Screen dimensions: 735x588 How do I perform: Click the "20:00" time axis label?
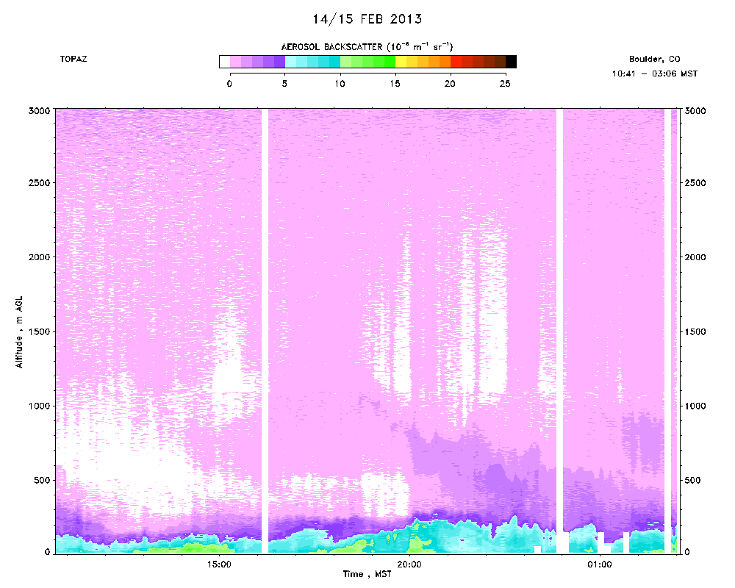409,564
